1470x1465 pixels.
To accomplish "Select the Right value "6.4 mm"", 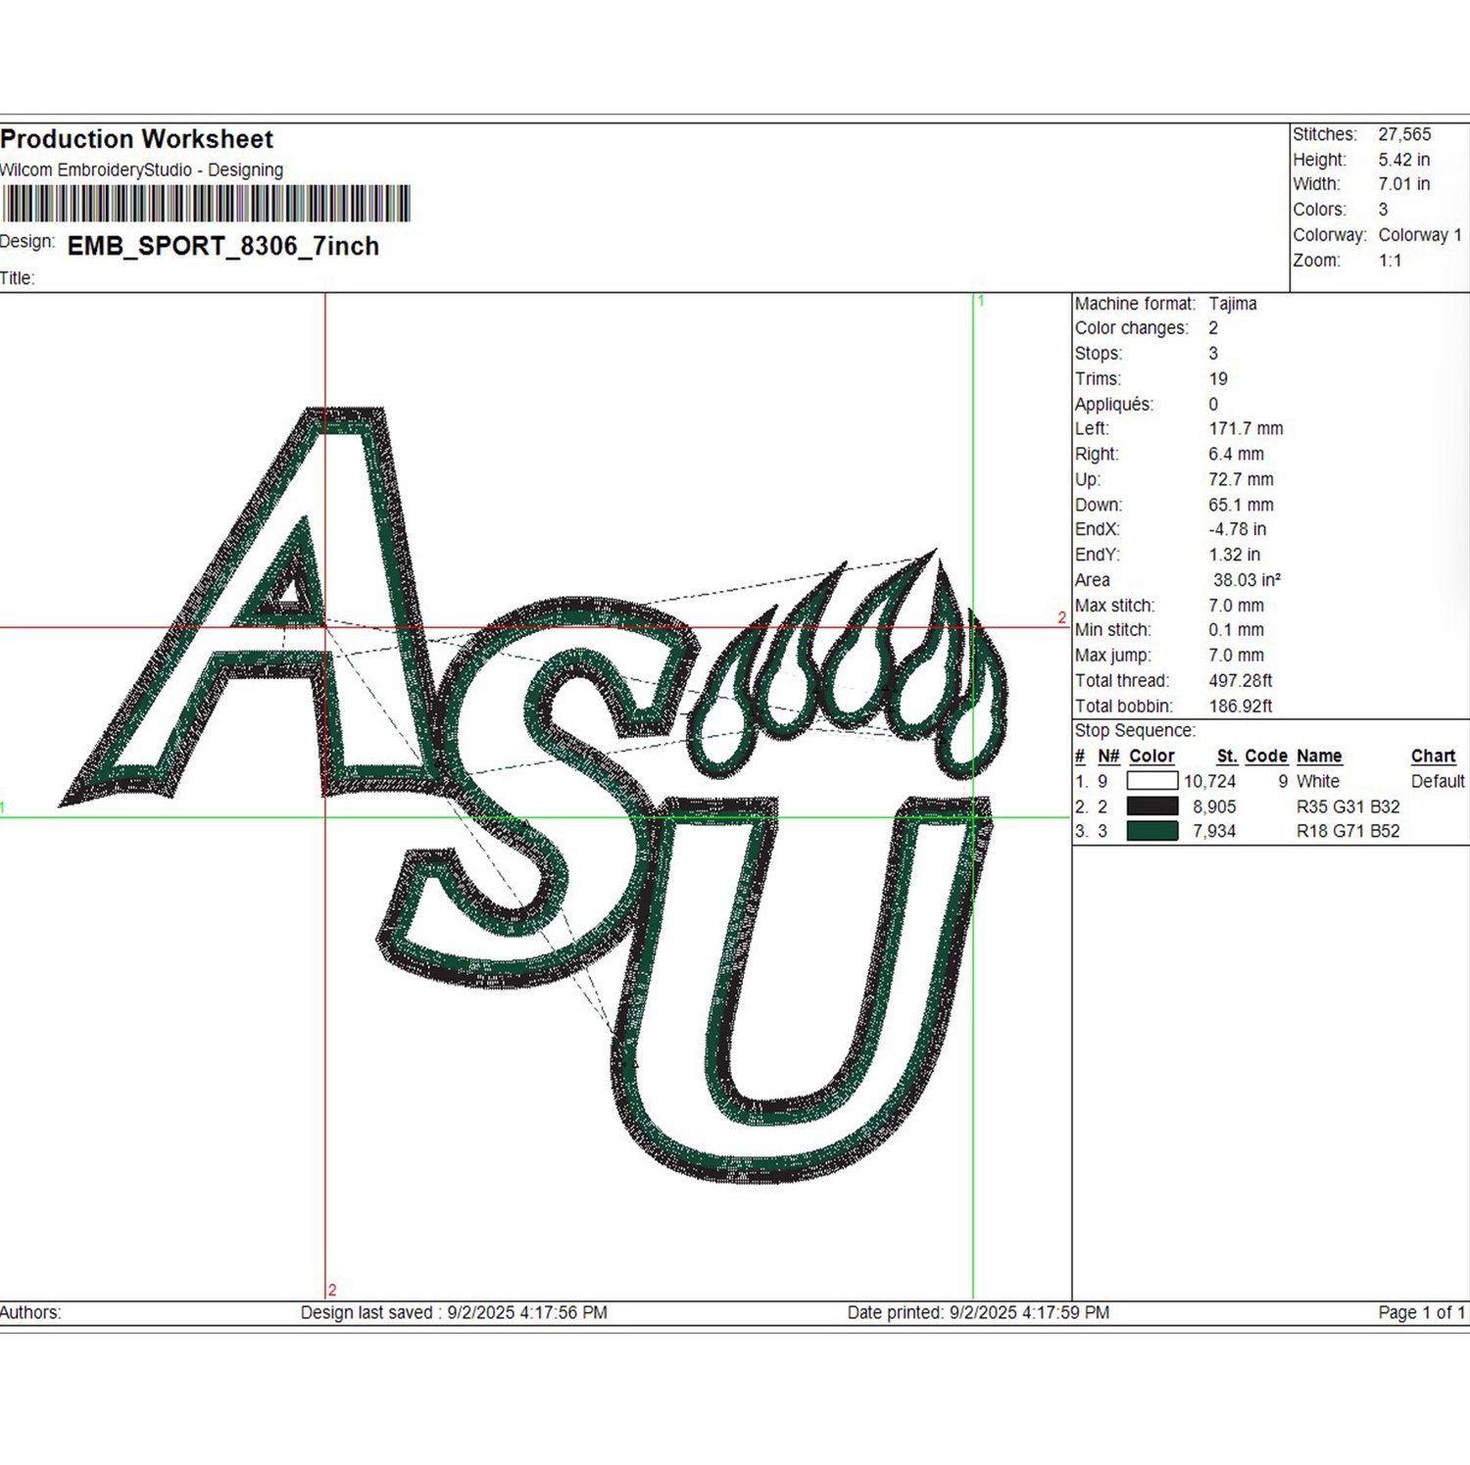I will [1236, 454].
